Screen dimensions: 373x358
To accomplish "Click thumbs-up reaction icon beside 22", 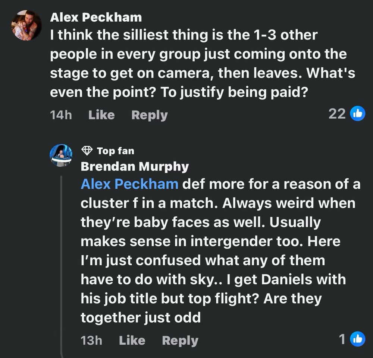I will pyautogui.click(x=357, y=114).
